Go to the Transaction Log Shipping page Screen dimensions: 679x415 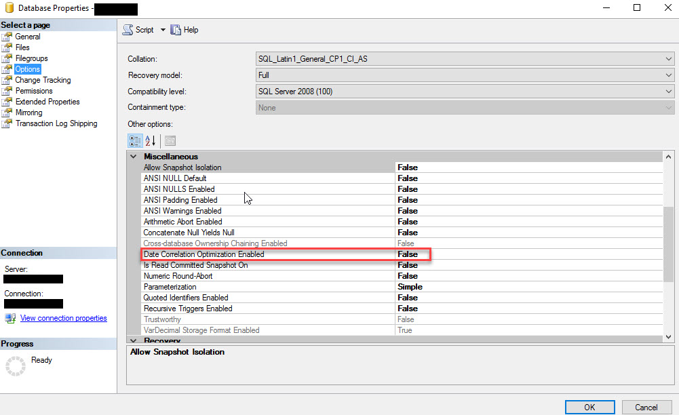click(56, 123)
